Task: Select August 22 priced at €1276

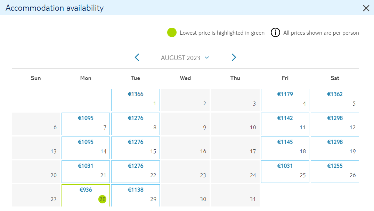Action: coord(136,172)
